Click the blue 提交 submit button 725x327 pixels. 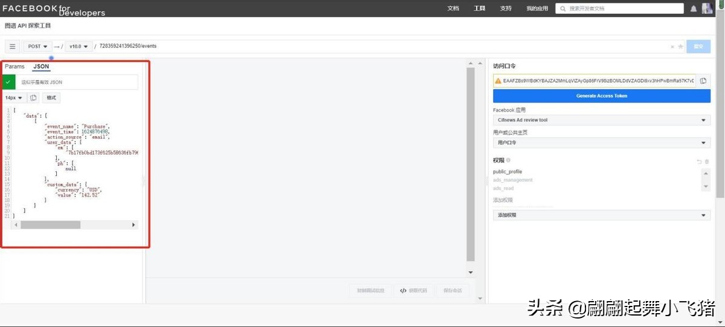pyautogui.click(x=698, y=46)
